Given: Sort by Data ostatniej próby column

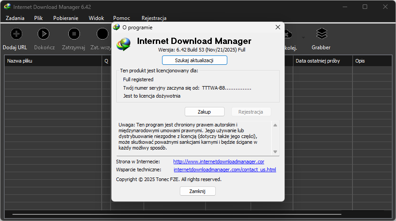Looking at the screenshot, I should click(323, 61).
